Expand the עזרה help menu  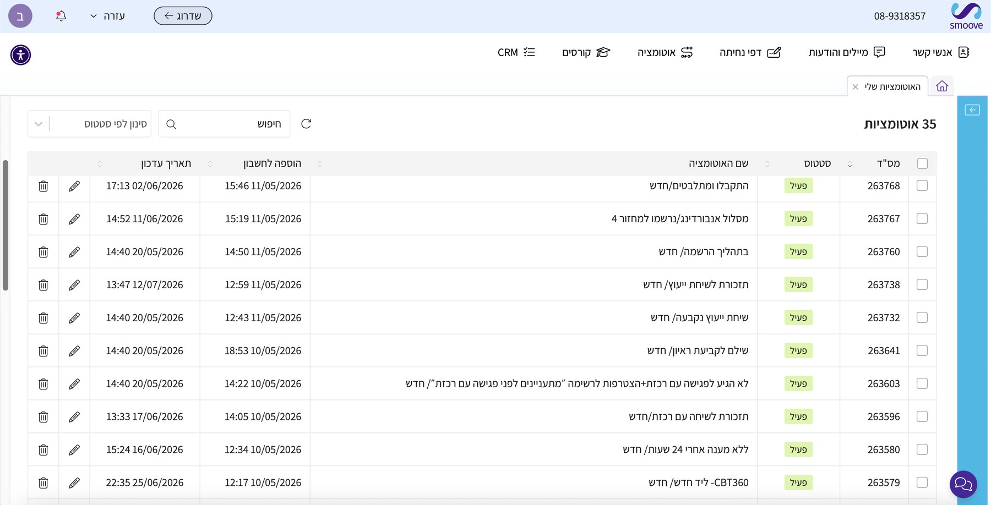click(107, 16)
